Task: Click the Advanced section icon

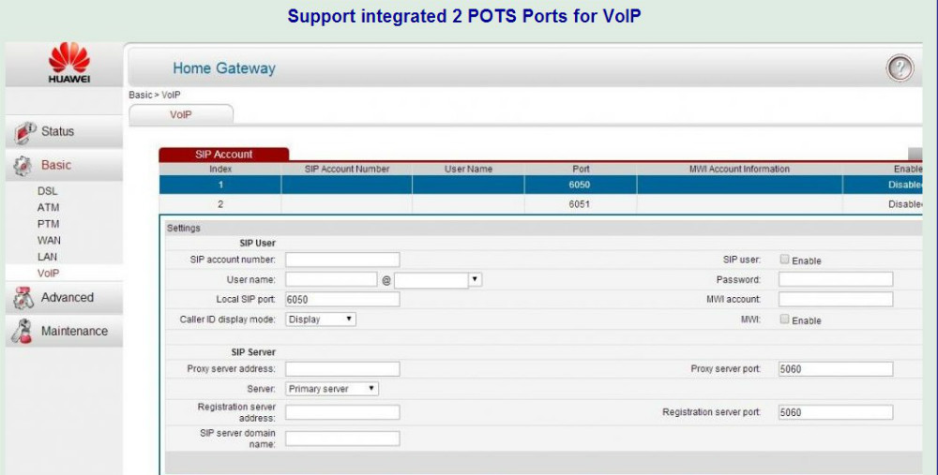Action: pos(24,298)
